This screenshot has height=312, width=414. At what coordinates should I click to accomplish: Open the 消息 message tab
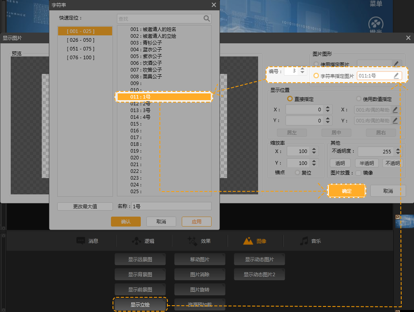coord(88,241)
